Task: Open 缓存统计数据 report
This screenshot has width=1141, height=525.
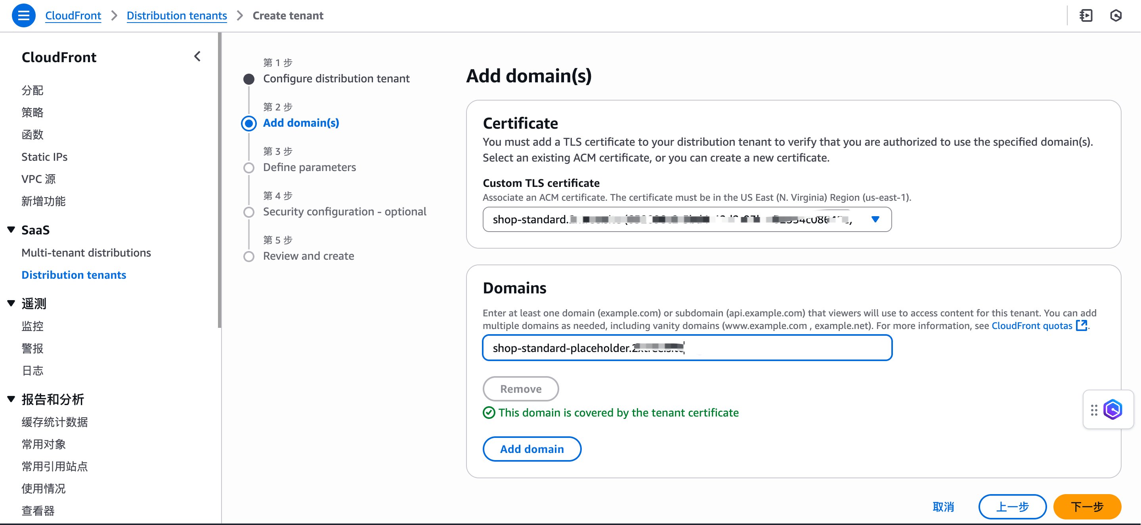Action: click(x=54, y=422)
